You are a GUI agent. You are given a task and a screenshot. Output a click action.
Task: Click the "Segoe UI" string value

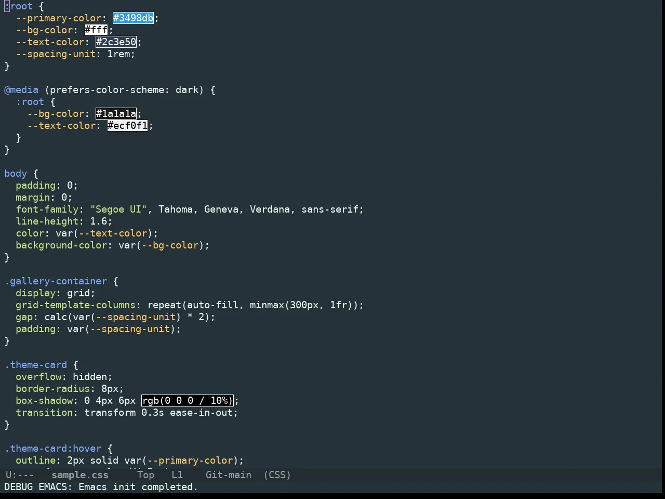click(x=119, y=209)
